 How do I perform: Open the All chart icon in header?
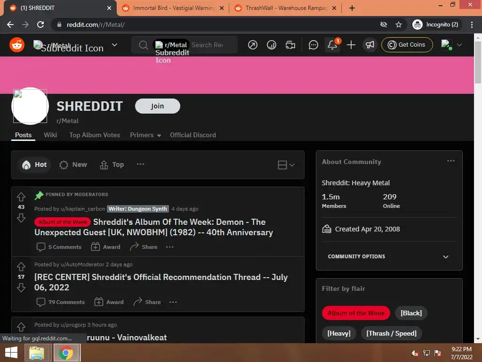pyautogui.click(x=272, y=45)
